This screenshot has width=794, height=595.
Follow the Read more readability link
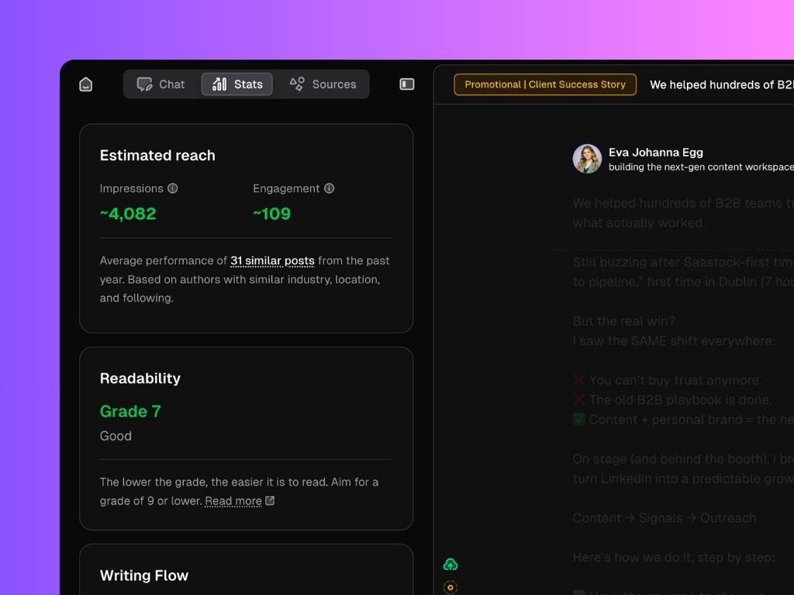233,501
